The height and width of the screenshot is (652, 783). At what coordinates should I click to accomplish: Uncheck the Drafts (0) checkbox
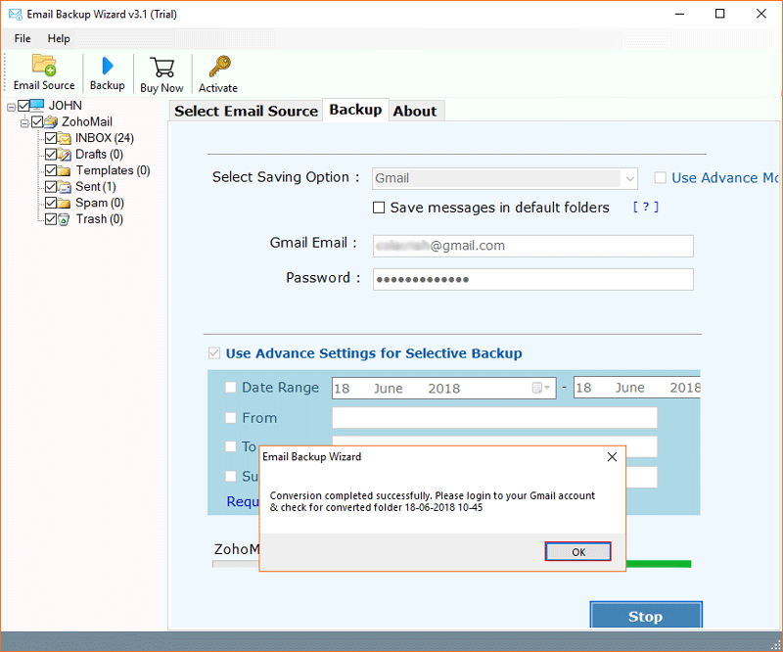(x=51, y=154)
